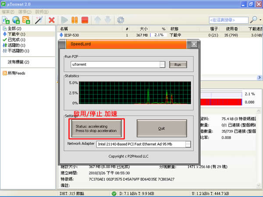Select 下載中 (1) category

click(x=14, y=34)
